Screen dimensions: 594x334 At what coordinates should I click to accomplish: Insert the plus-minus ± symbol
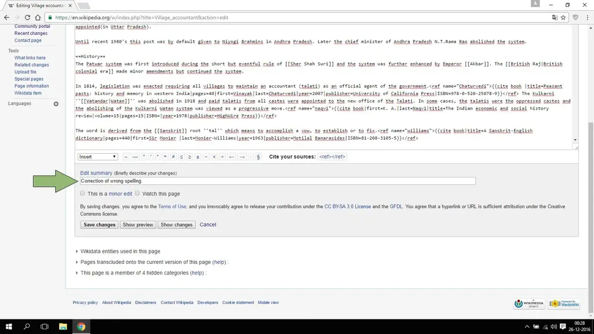tap(198, 157)
